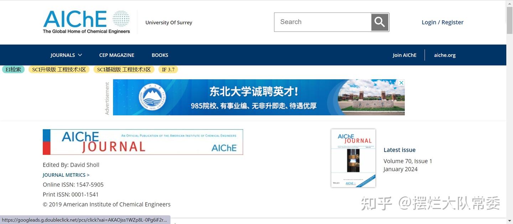Open the Join AIChE link
Viewport: 513px width, 224px height.
click(404, 55)
